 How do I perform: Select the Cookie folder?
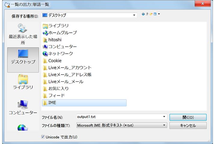coord(52,61)
